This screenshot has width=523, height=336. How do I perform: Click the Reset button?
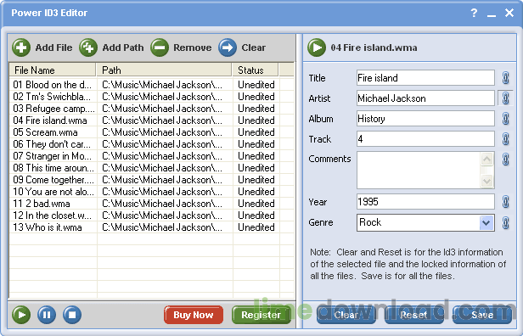coord(414,315)
